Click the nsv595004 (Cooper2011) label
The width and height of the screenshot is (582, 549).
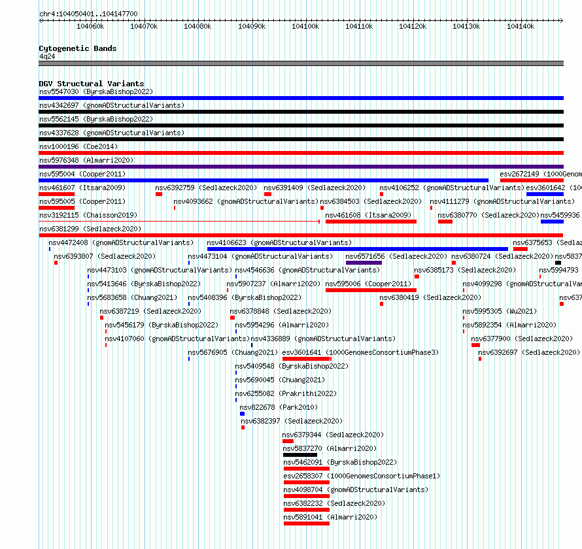[x=82, y=174]
